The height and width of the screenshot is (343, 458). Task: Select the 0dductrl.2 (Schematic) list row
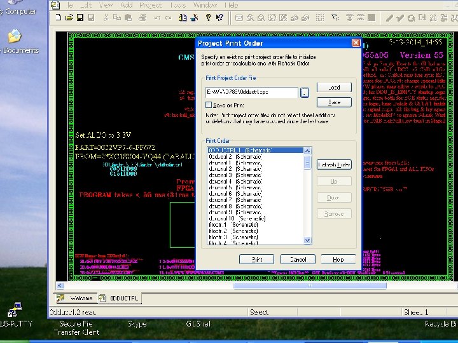click(256, 157)
